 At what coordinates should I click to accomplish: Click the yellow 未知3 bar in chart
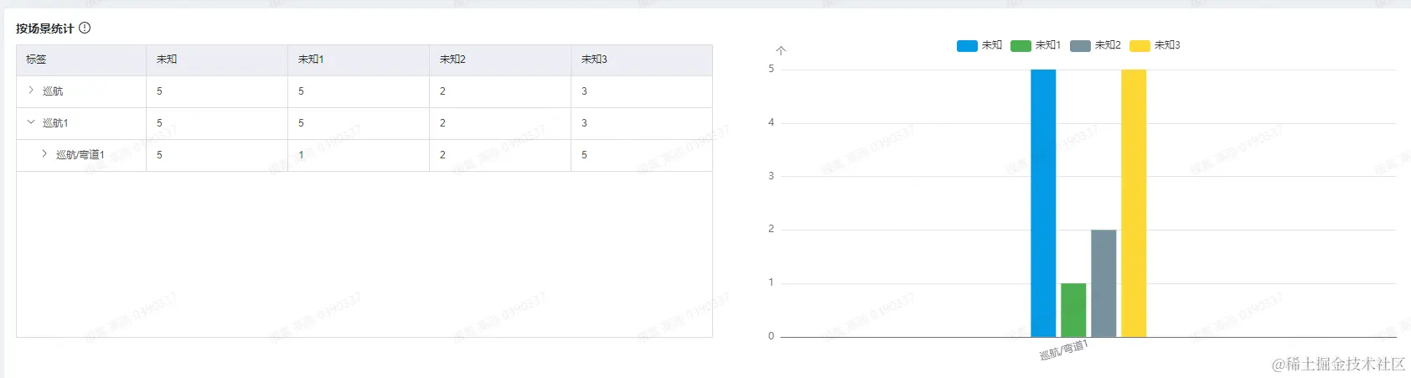pos(1134,203)
